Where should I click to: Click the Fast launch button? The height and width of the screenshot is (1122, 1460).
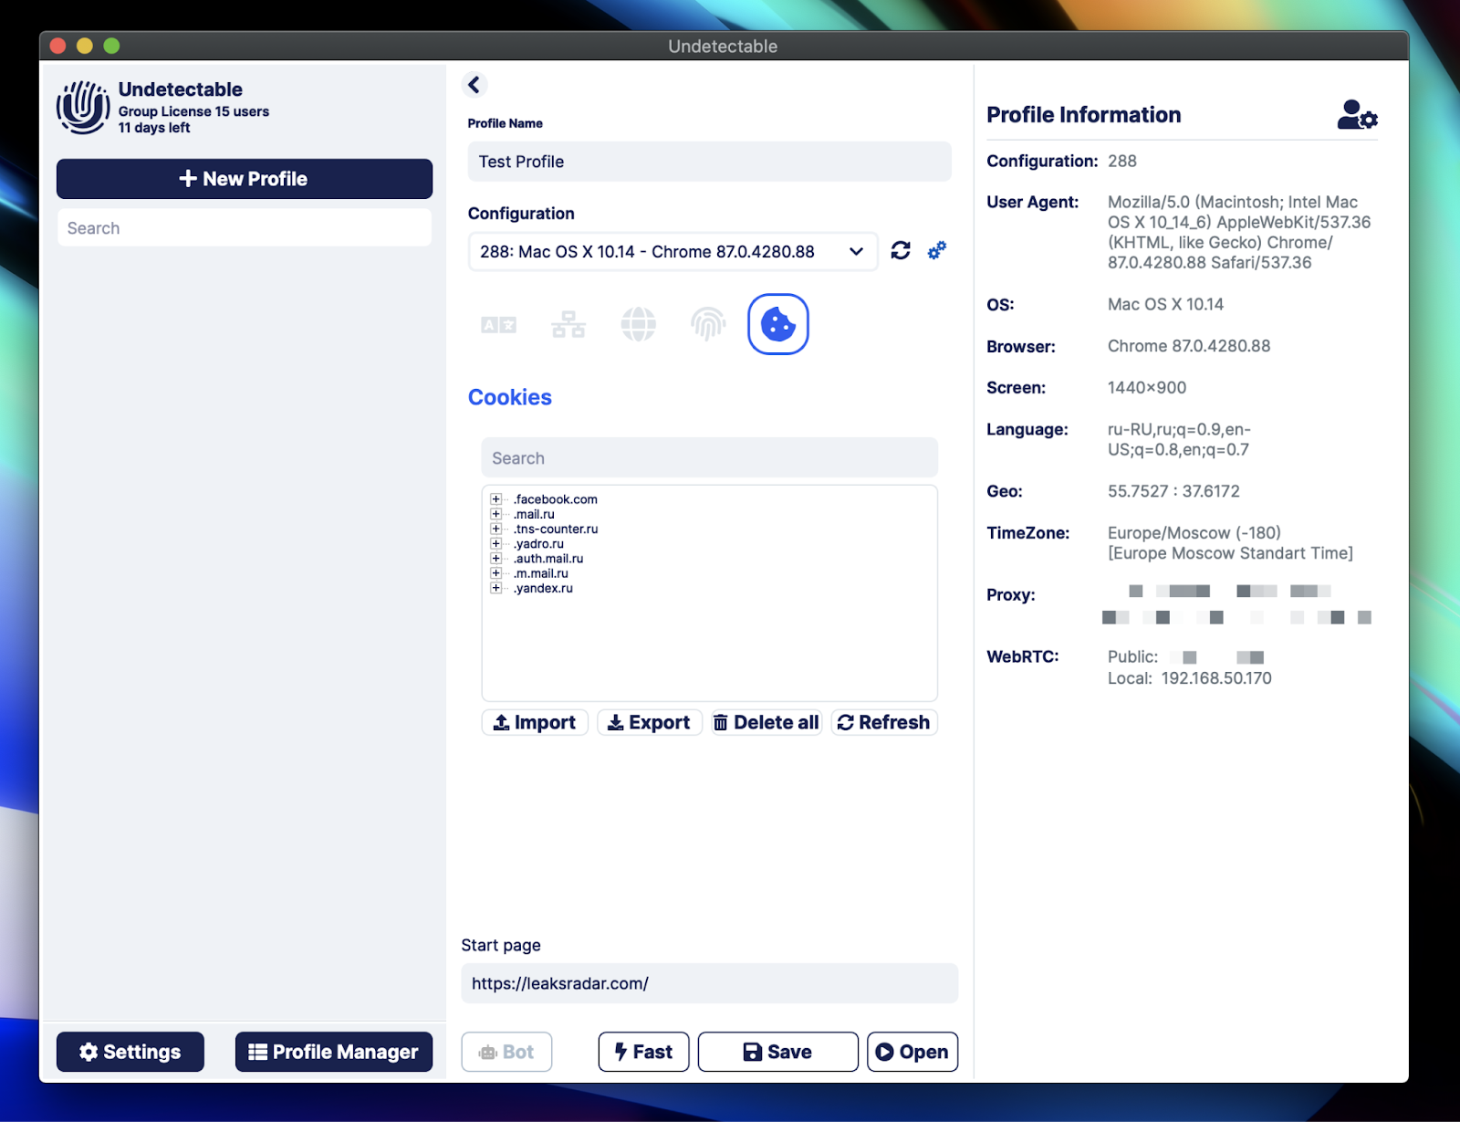[643, 1052]
